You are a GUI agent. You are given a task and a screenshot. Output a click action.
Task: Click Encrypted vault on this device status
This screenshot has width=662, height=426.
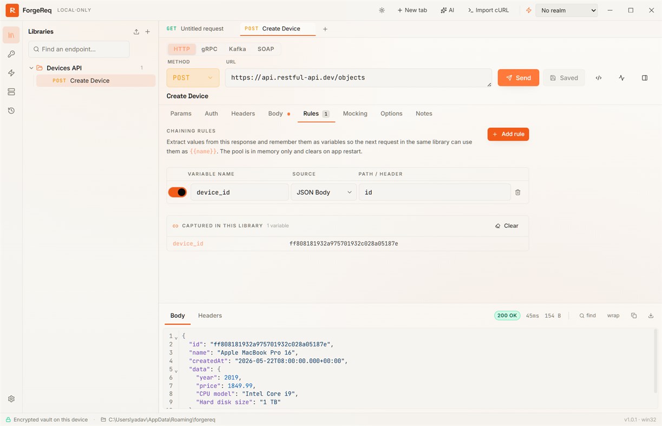pyautogui.click(x=47, y=420)
